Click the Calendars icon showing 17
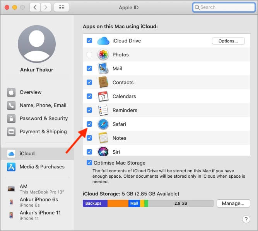The height and width of the screenshot is (231, 258). point(103,96)
